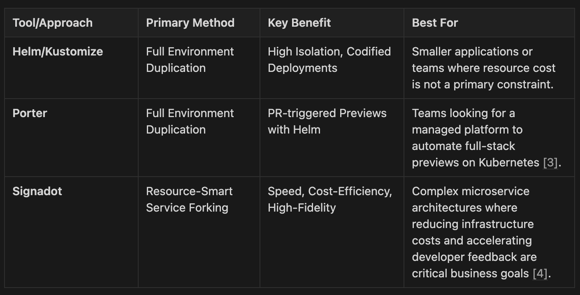Click the Best For column header
The height and width of the screenshot is (295, 580).
click(x=435, y=23)
